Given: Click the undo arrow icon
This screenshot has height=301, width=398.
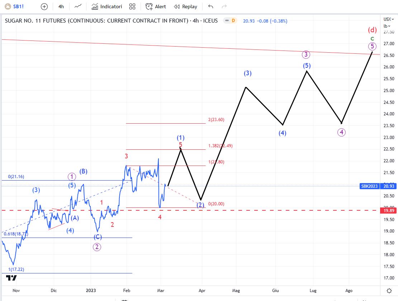Looking at the screenshot, I should (x=210, y=6).
